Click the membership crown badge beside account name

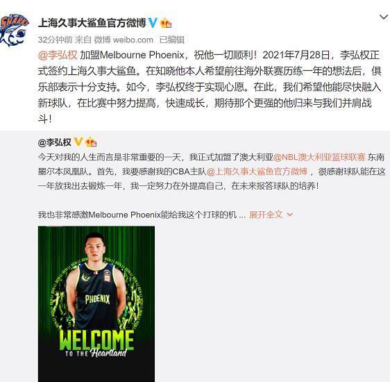(166, 23)
